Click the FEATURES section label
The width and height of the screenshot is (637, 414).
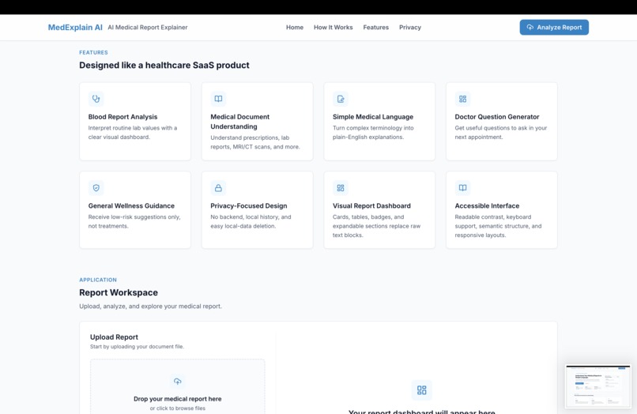93,52
